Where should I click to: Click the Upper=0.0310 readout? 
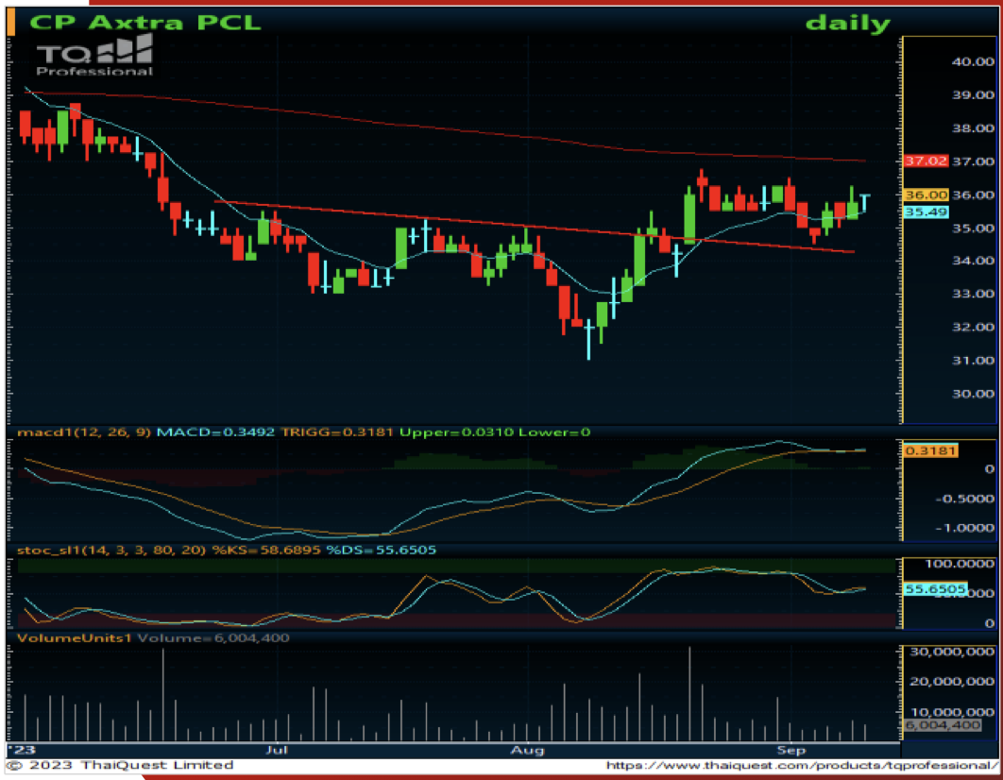point(456,432)
